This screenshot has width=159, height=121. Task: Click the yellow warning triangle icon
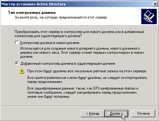click(22, 71)
